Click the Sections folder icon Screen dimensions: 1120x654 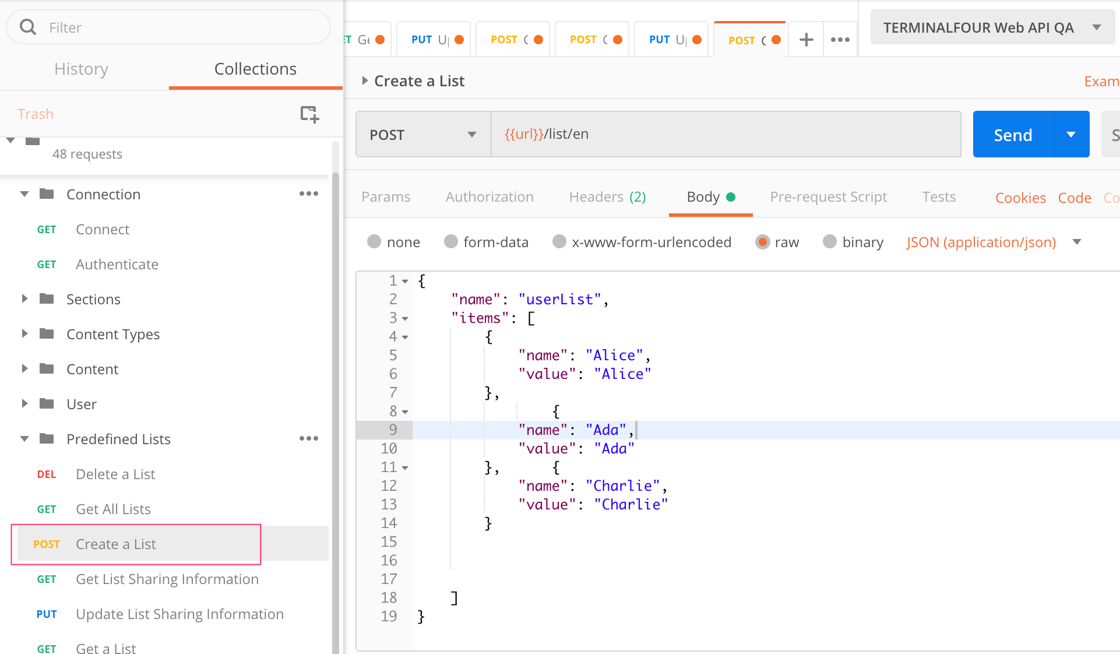tap(47, 299)
